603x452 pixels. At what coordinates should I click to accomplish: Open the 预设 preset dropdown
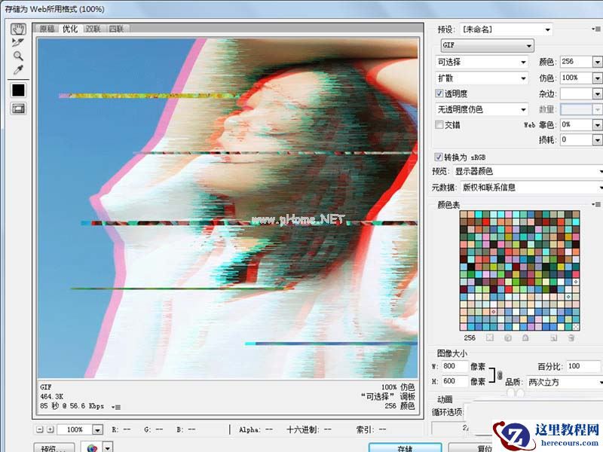[x=506, y=29]
